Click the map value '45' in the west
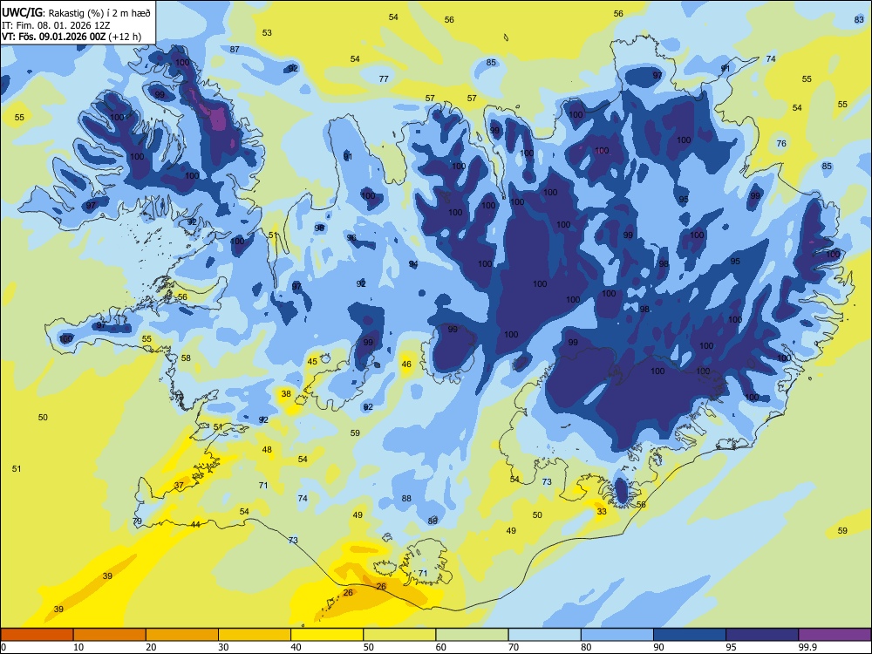The height and width of the screenshot is (654, 872). click(x=312, y=362)
